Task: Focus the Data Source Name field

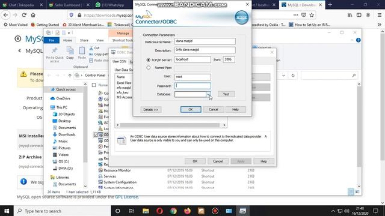Action: coord(205,41)
